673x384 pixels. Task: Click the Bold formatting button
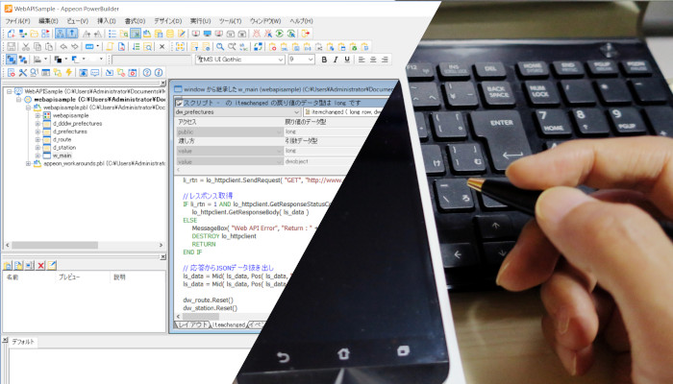tap(323, 60)
